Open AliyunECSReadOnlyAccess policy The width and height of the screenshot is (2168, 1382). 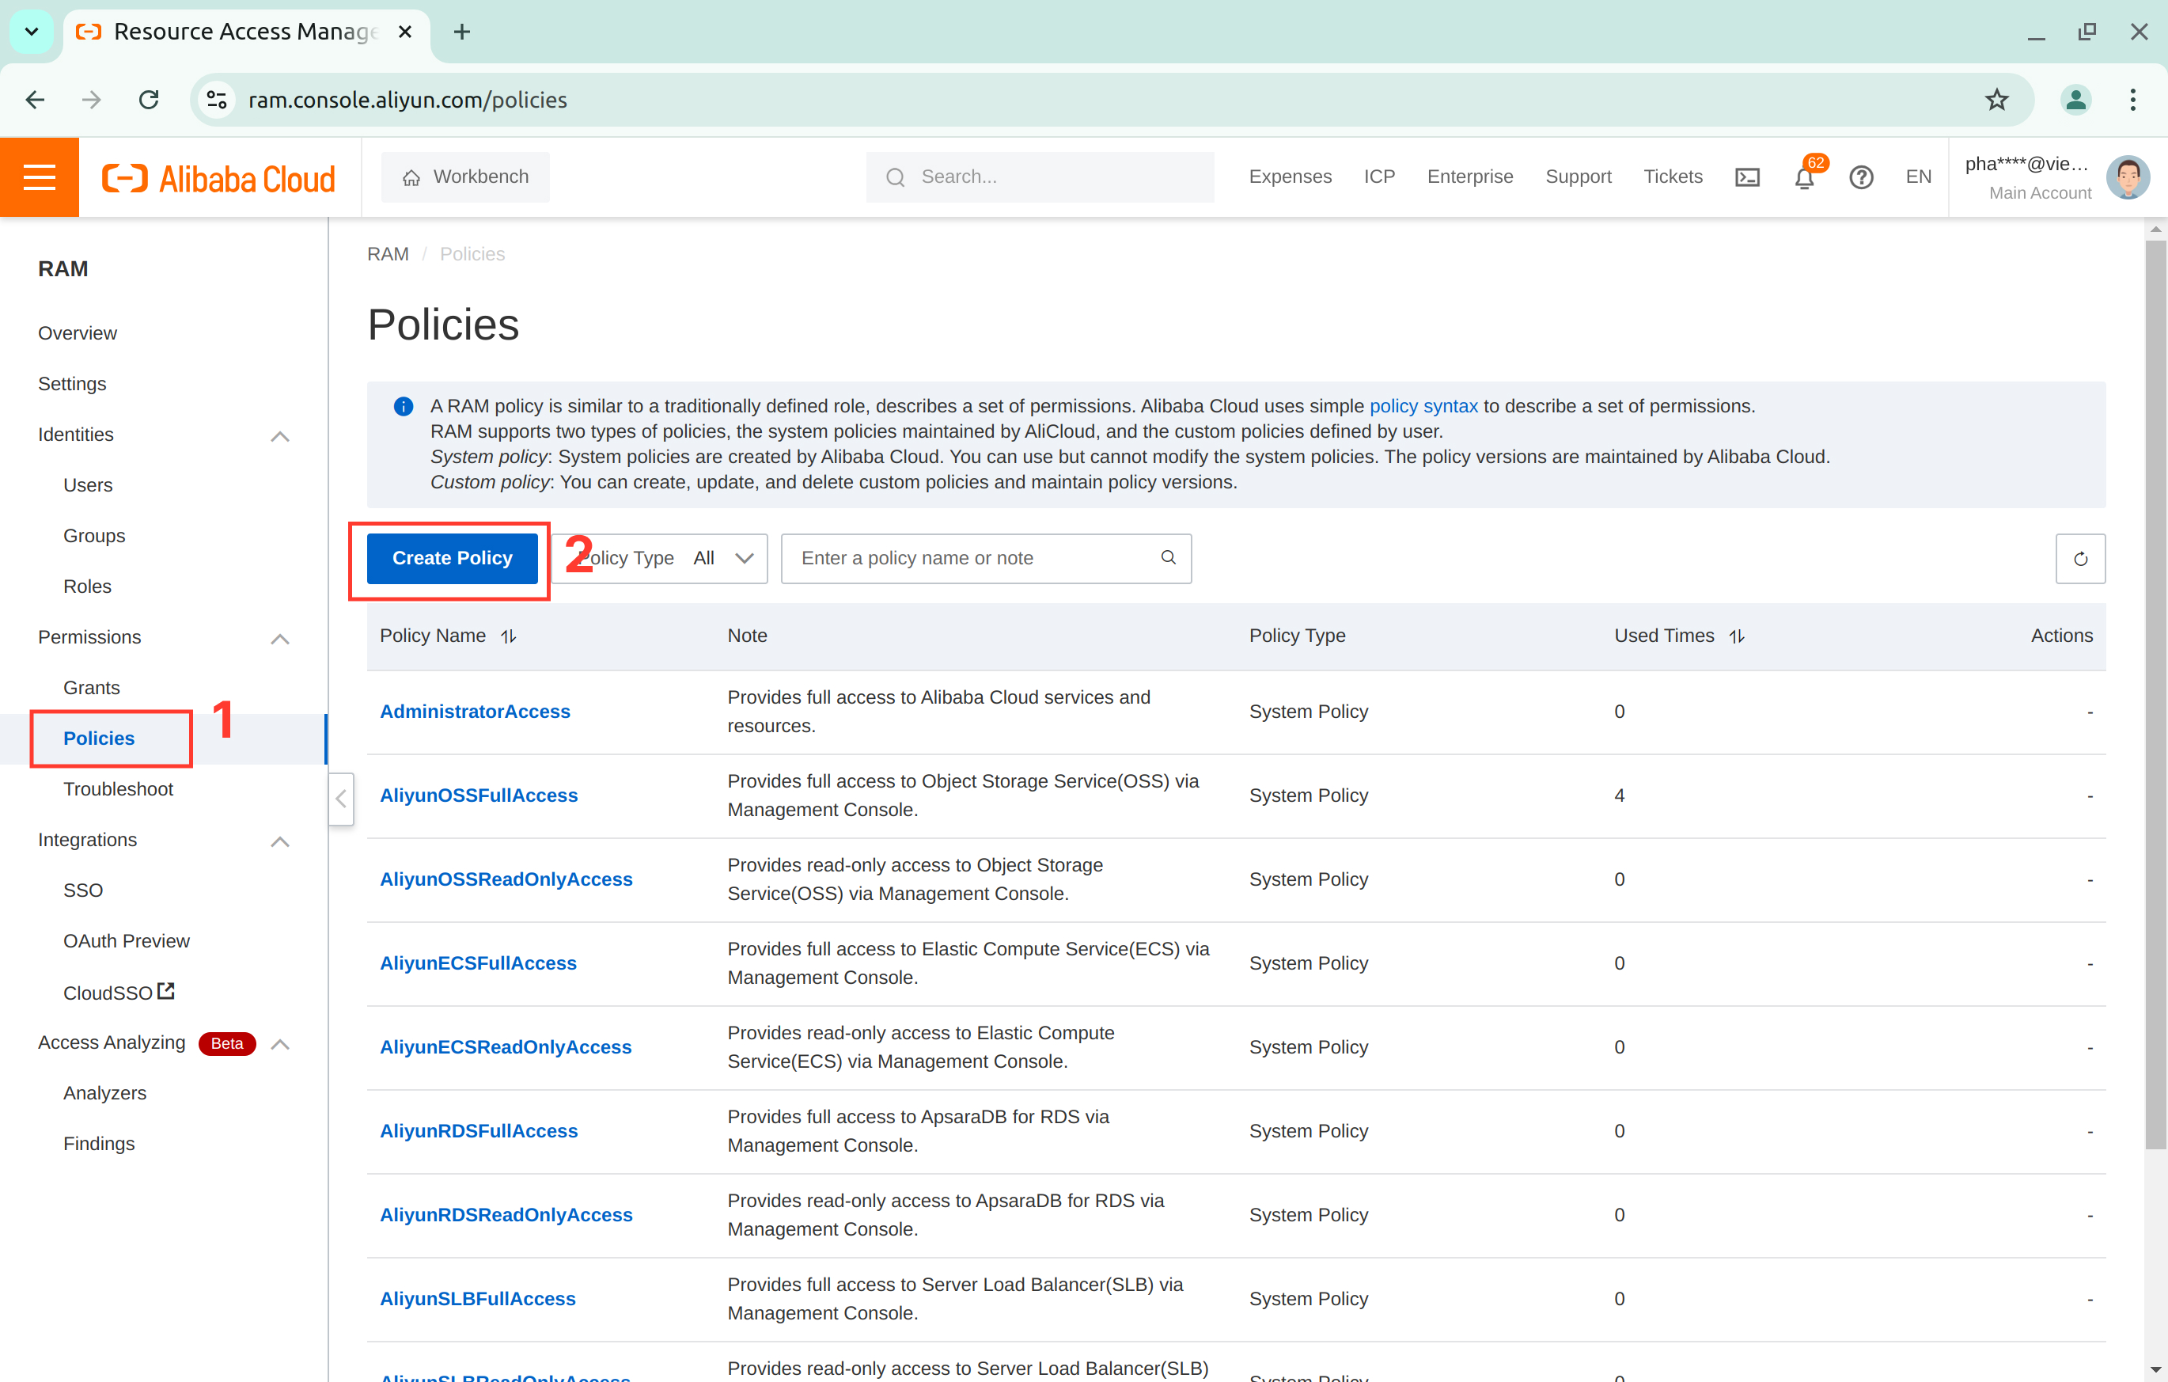[506, 1047]
